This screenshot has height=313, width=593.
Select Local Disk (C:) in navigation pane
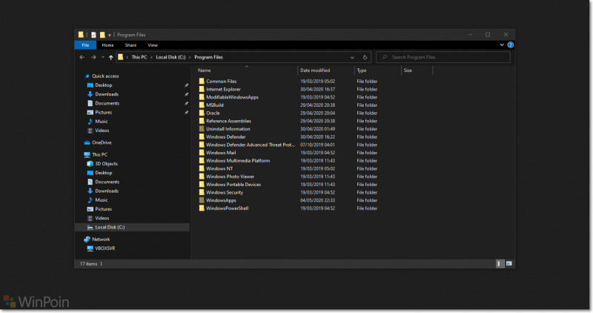click(x=110, y=228)
